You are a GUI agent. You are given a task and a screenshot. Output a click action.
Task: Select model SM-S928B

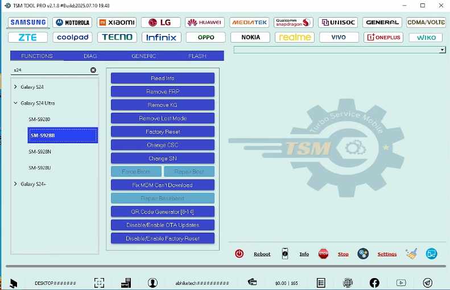pos(63,135)
